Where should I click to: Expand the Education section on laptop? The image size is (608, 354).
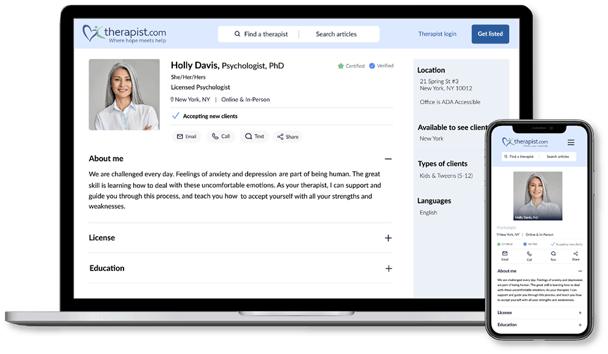coord(388,269)
